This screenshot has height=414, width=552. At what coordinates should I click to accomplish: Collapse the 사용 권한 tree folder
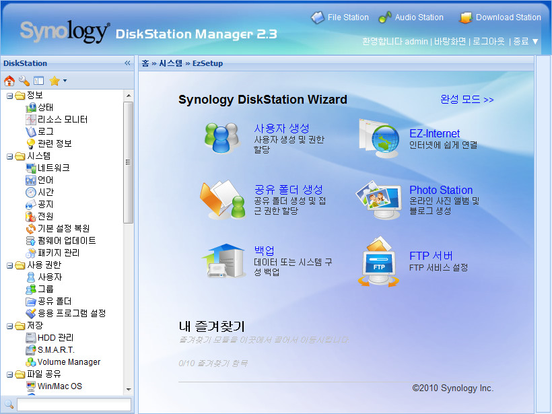coord(9,265)
